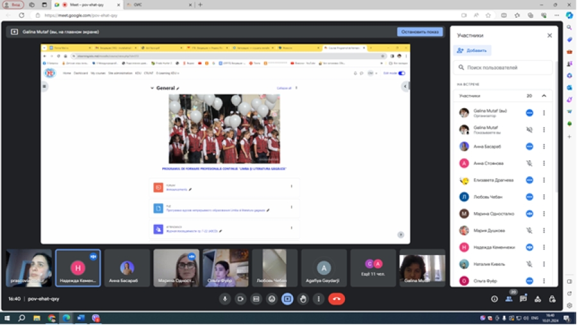577x325 pixels.
Task: Click the red leave call button
Action: click(336, 299)
